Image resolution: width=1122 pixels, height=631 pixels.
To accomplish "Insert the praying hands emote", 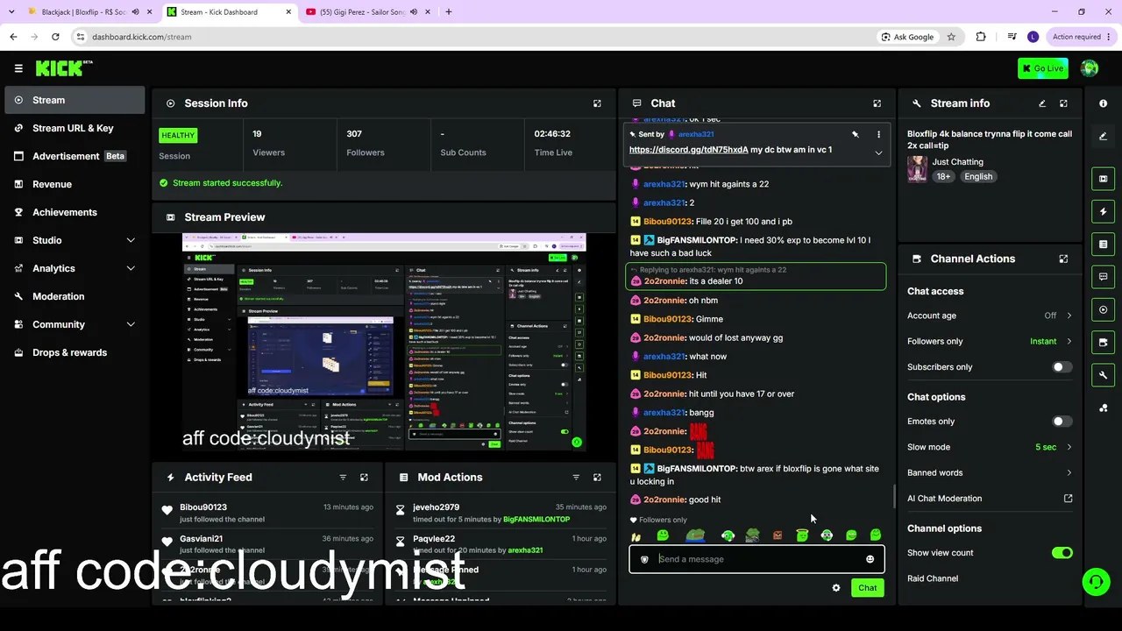I will pos(636,536).
